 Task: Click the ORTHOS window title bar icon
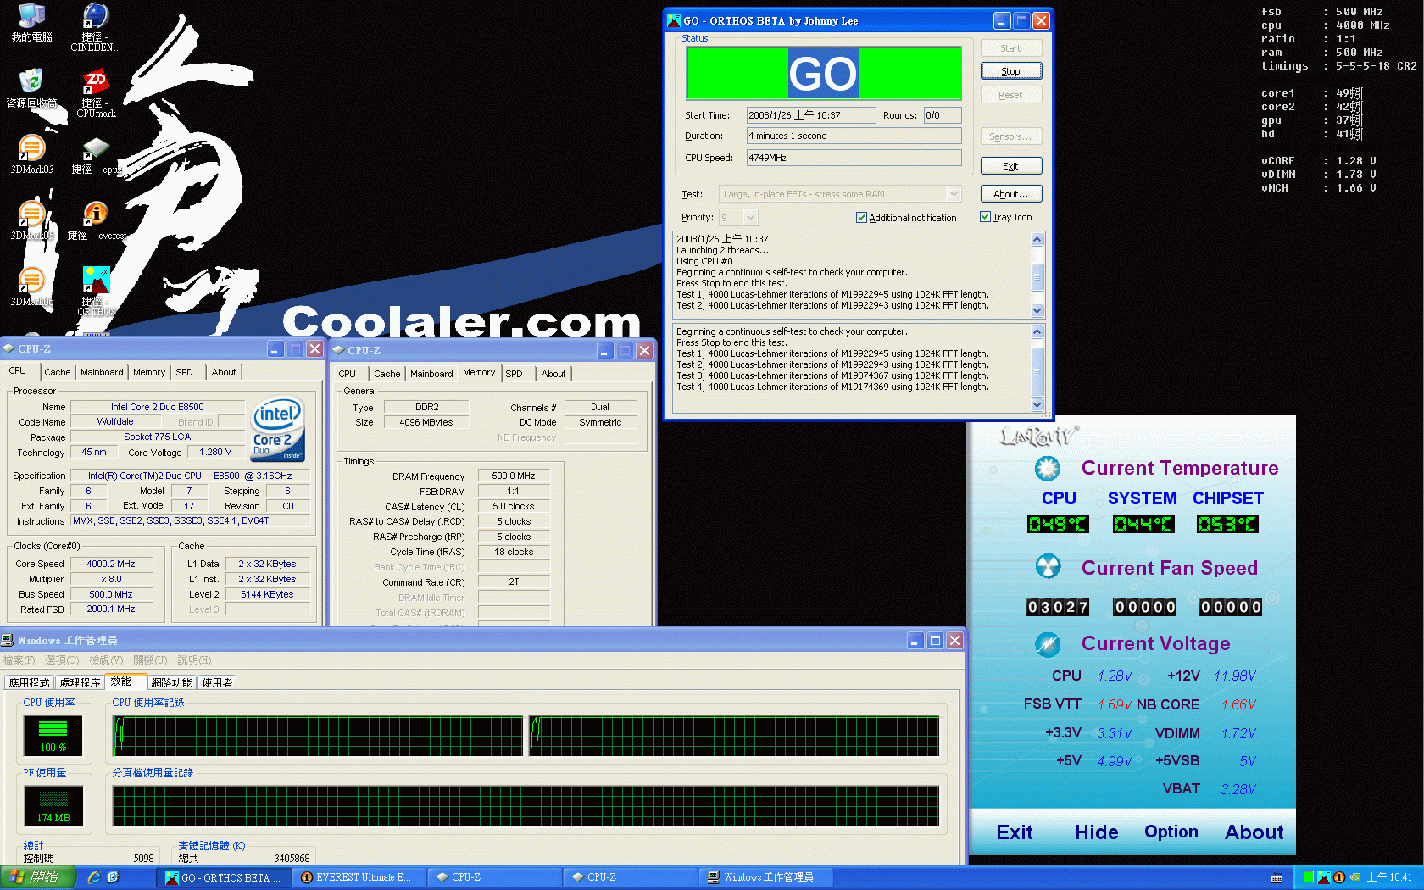(674, 20)
